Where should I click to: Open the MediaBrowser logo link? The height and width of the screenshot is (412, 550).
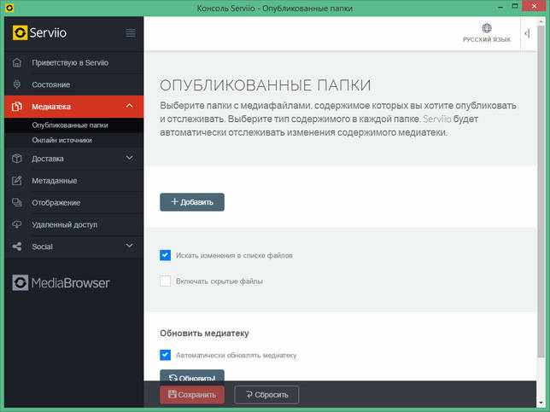(x=61, y=282)
